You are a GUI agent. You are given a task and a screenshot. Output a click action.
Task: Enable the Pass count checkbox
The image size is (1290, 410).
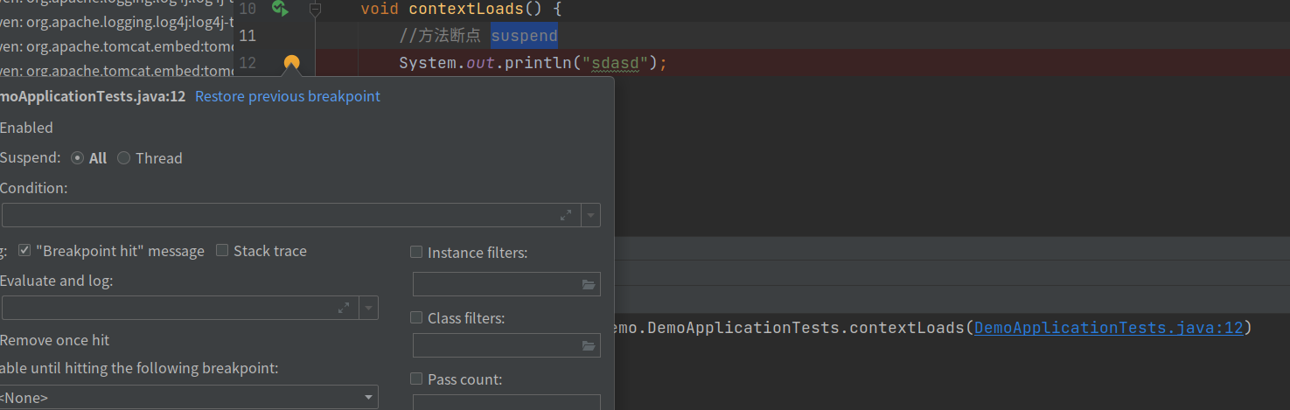click(416, 379)
